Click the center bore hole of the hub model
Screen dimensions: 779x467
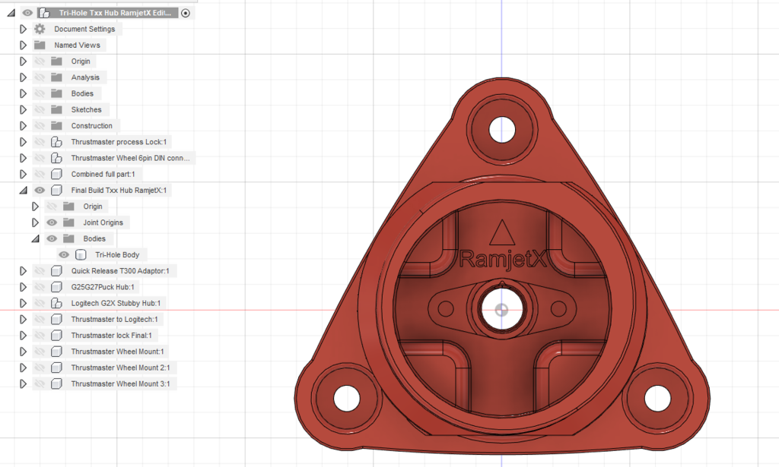[501, 310]
